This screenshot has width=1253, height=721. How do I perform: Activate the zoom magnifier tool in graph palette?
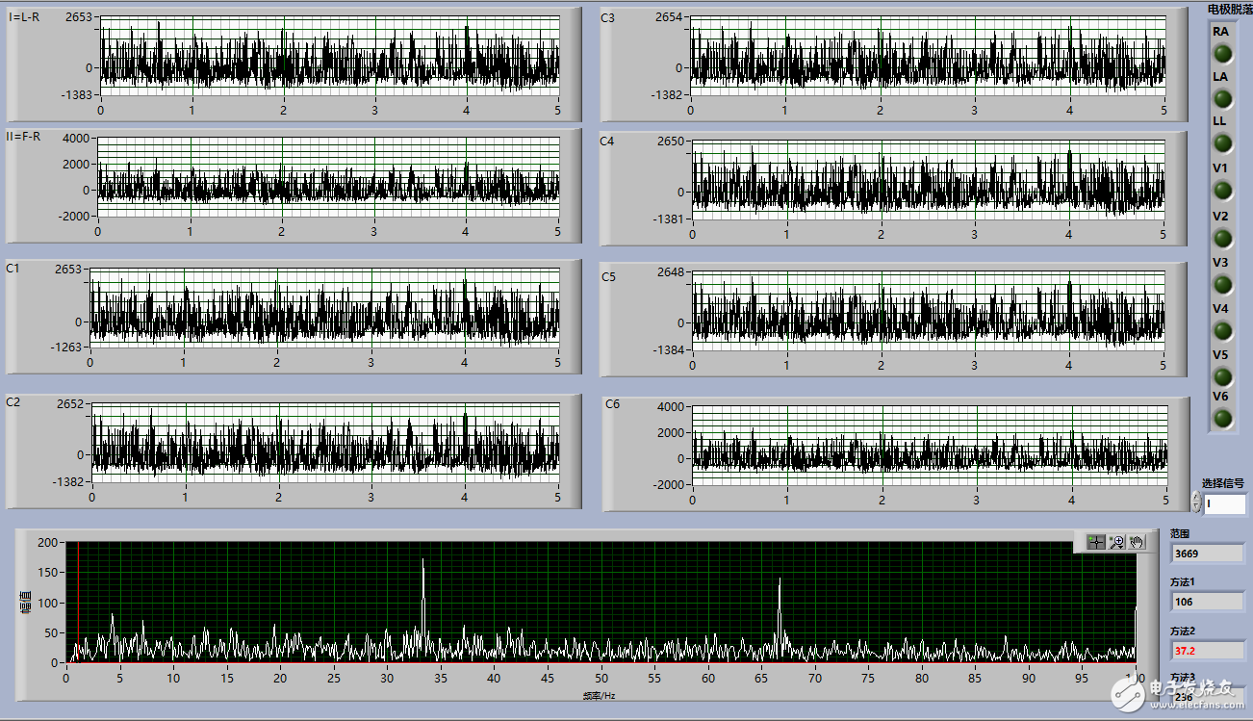coord(1116,542)
